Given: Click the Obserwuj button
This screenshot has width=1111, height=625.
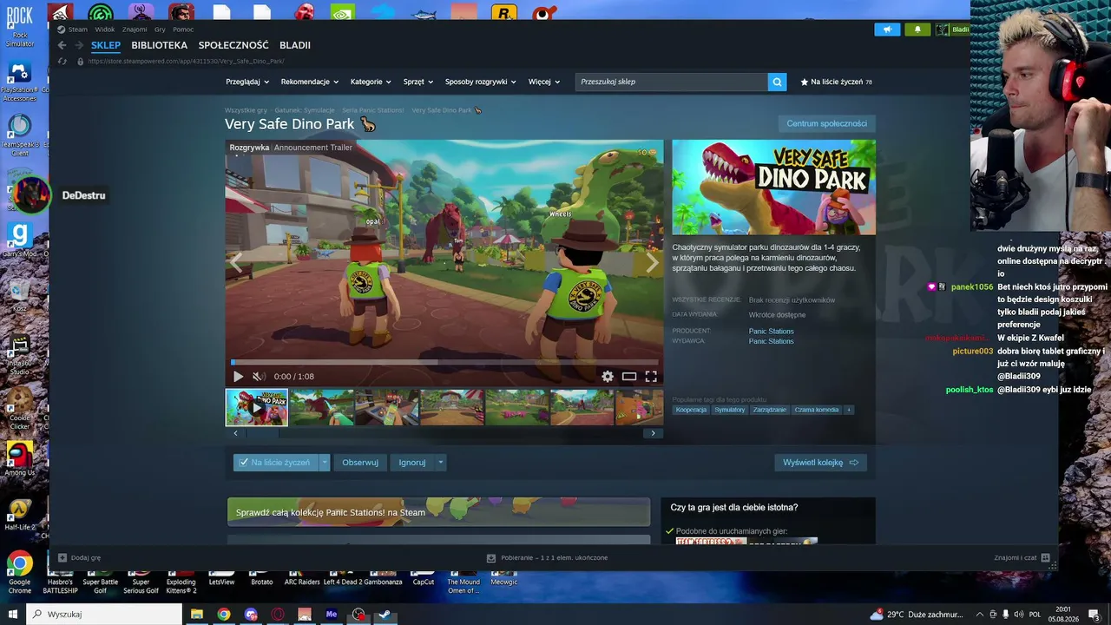Looking at the screenshot, I should (x=360, y=463).
